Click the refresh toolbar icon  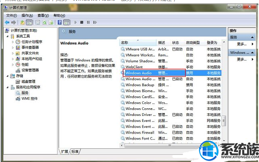(x=44, y=22)
